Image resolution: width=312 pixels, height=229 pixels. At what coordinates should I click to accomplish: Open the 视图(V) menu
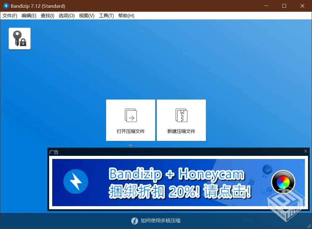[87, 16]
